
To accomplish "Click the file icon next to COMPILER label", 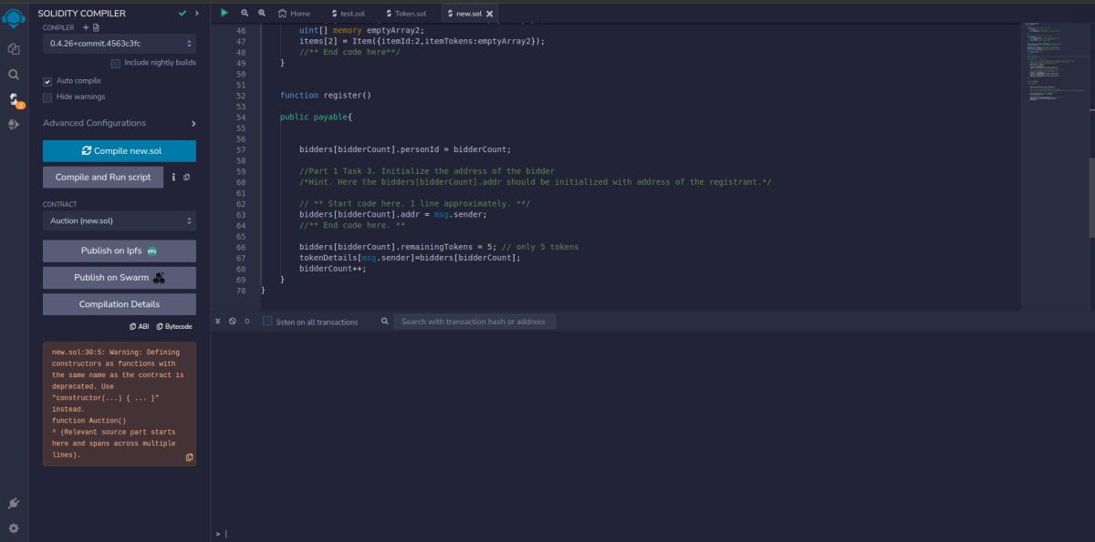I will (96, 28).
